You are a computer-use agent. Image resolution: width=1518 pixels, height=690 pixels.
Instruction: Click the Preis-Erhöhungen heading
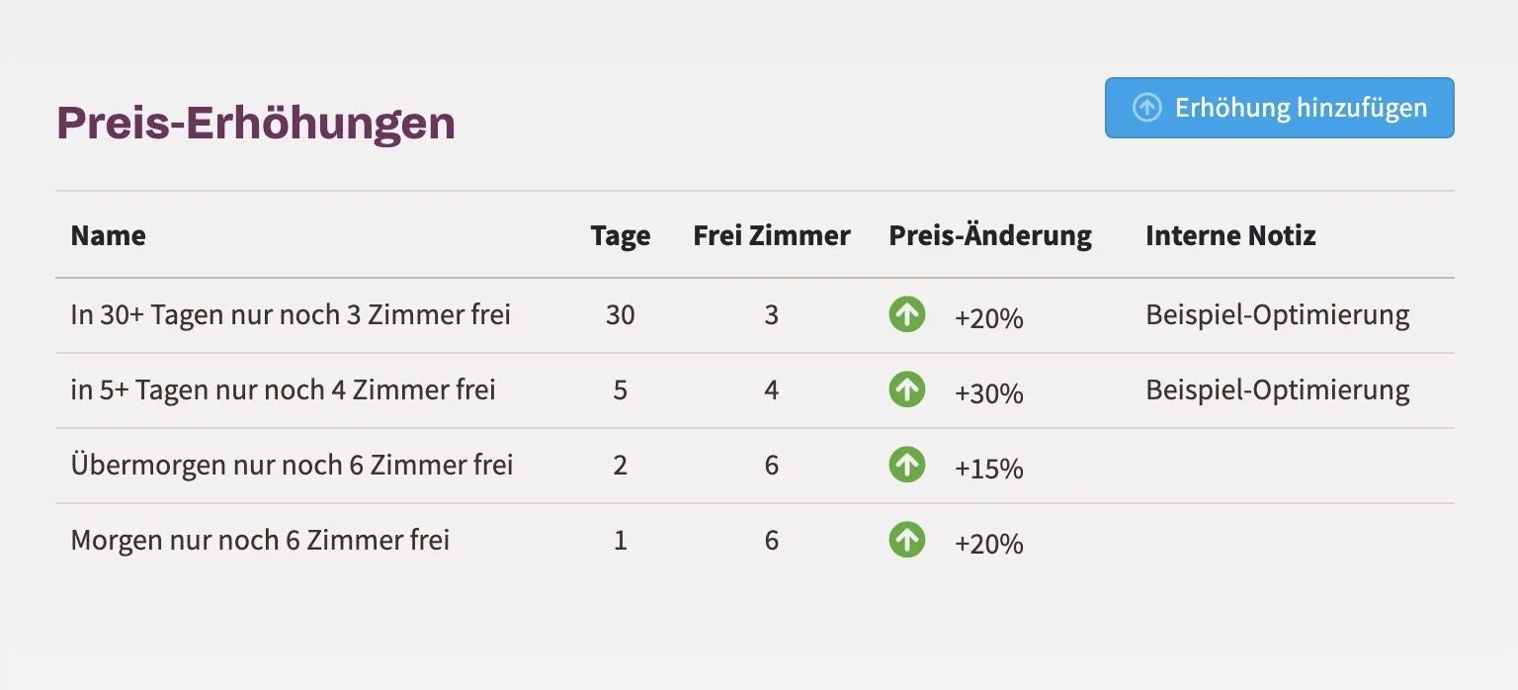tap(256, 124)
